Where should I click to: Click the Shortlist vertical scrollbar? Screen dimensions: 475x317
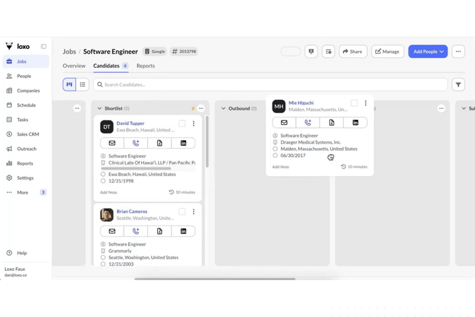tap(207, 141)
